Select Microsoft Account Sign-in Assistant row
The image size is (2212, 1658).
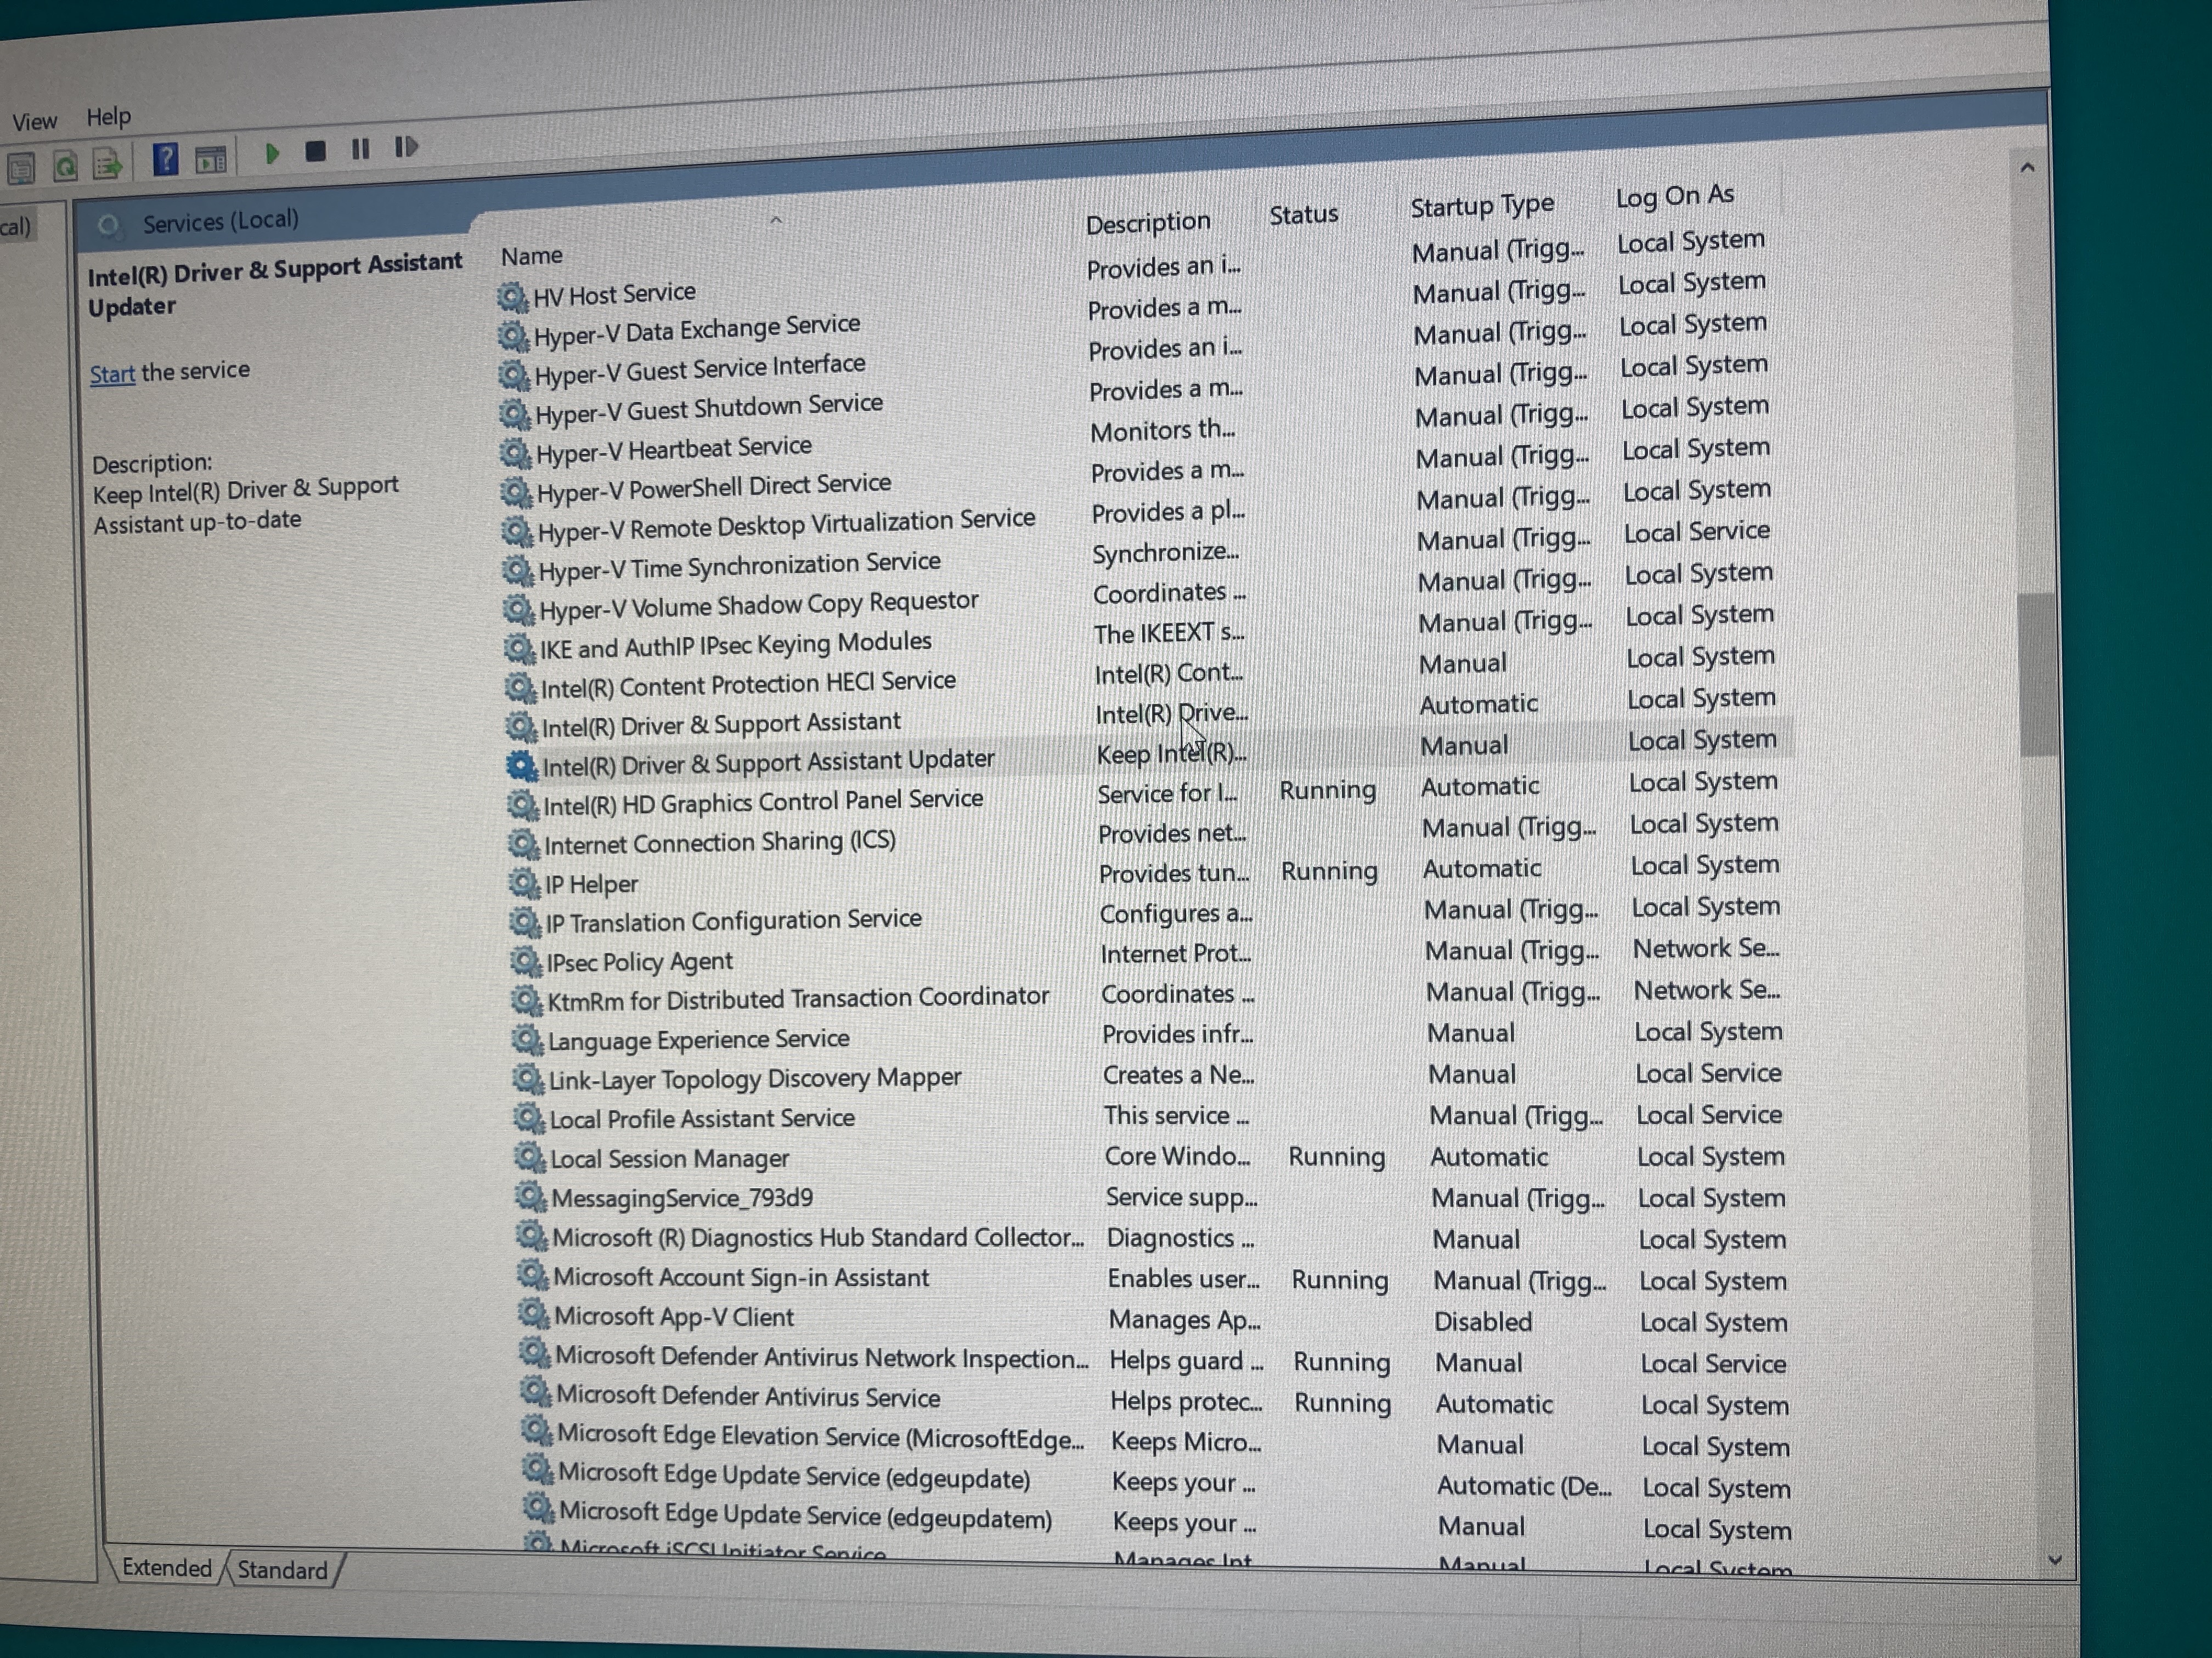coord(1154,1278)
